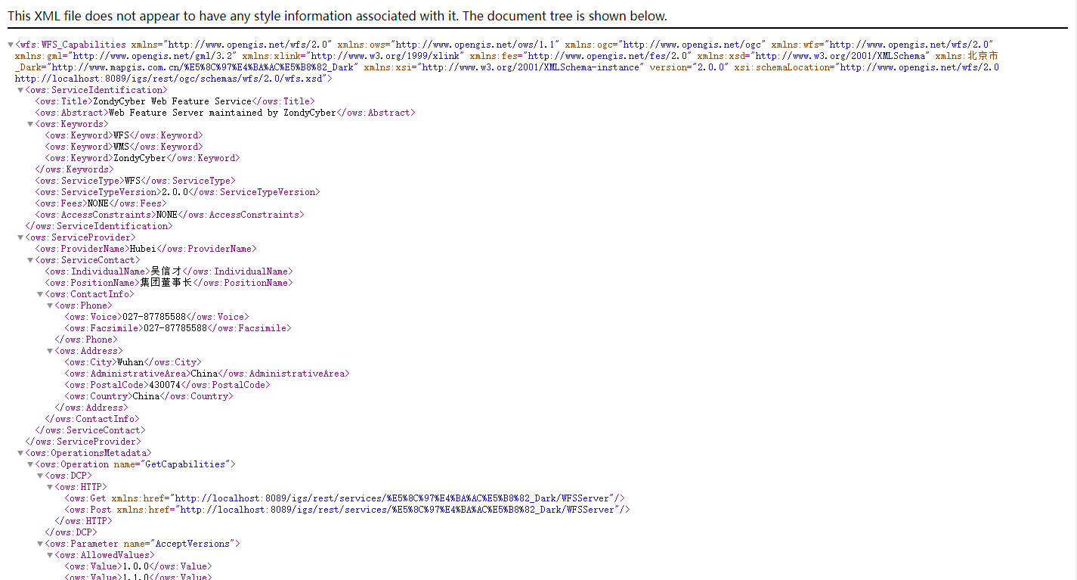Viewport: 1077px width, 580px height.
Task: Collapse the ows:ServiceContact node
Action: (30, 260)
